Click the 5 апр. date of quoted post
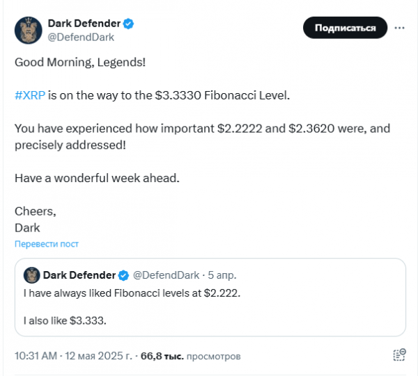Screen dimensions: 418x376 pos(222,275)
